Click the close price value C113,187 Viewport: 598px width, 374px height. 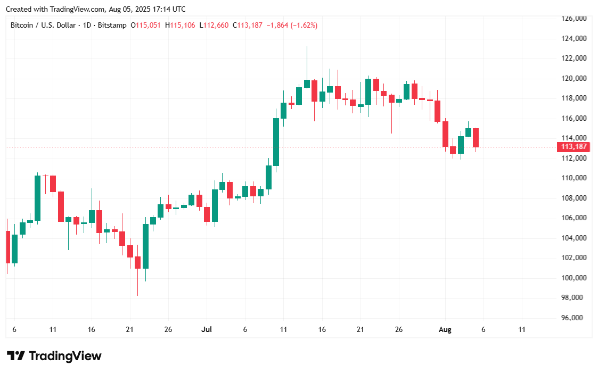[248, 25]
